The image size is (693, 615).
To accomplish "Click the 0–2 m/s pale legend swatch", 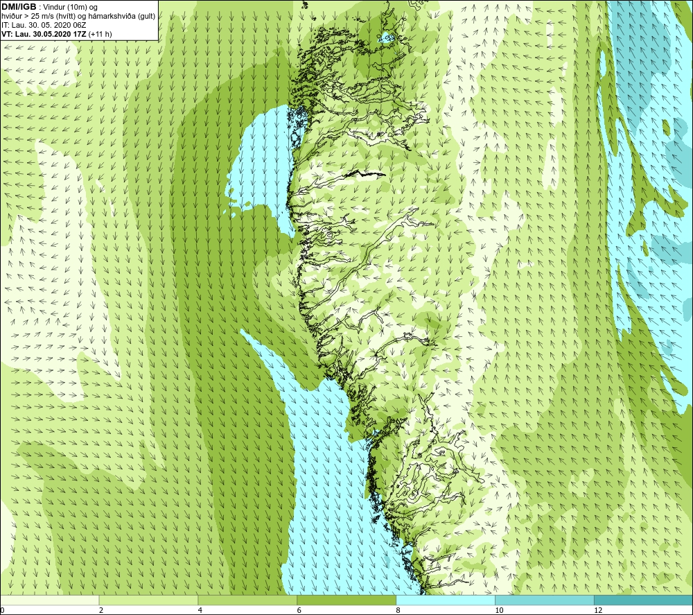I will 49,600.
